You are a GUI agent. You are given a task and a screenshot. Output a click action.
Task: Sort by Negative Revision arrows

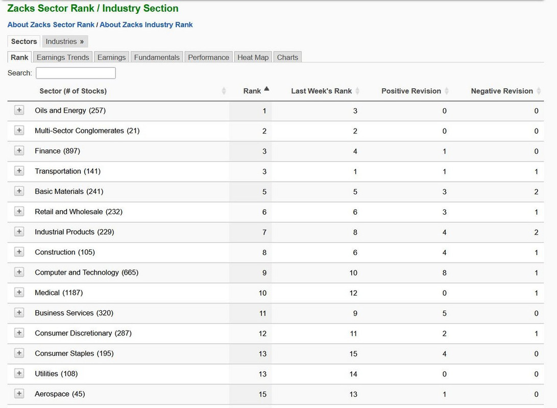tap(539, 91)
